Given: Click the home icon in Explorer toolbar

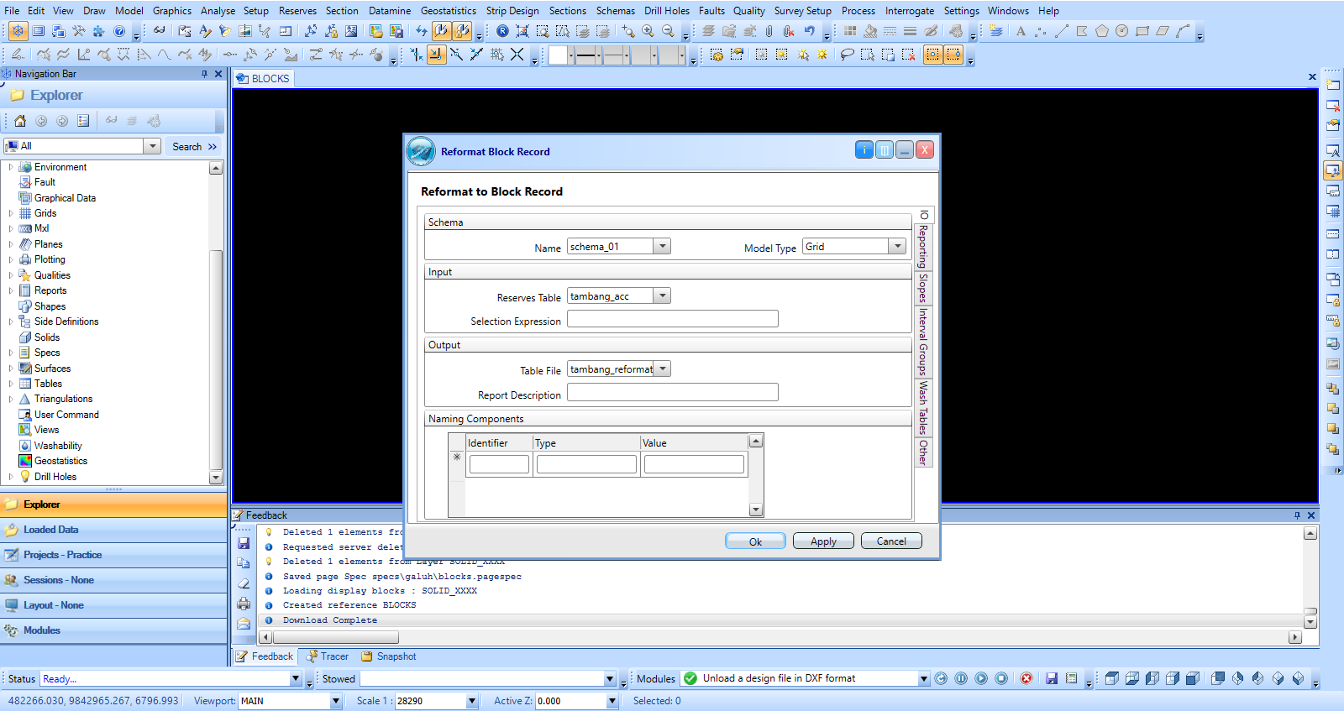Looking at the screenshot, I should (20, 121).
